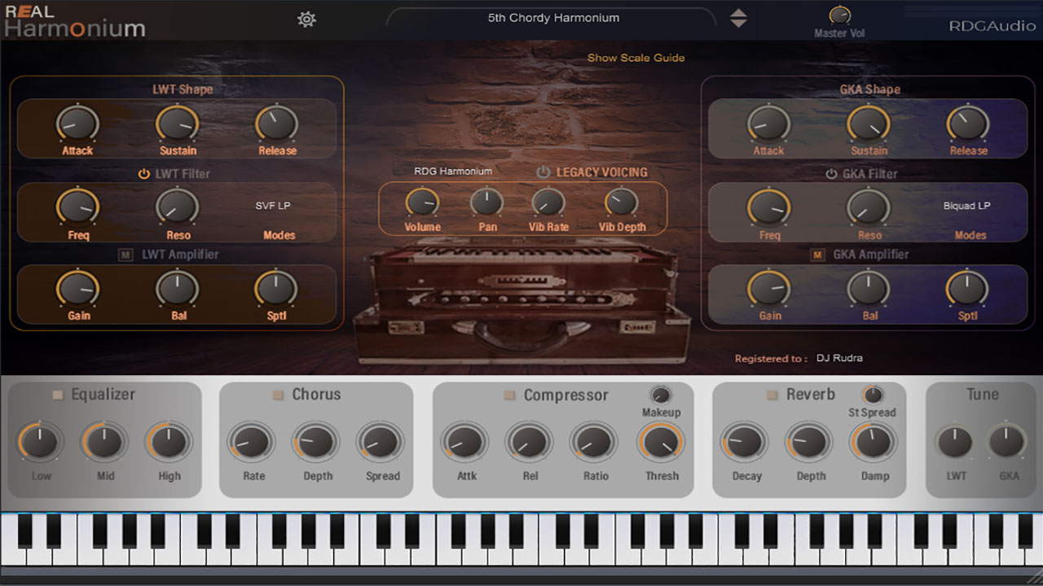1043x586 pixels.
Task: Click the harmonium instrument image
Action: pyautogui.click(x=523, y=301)
